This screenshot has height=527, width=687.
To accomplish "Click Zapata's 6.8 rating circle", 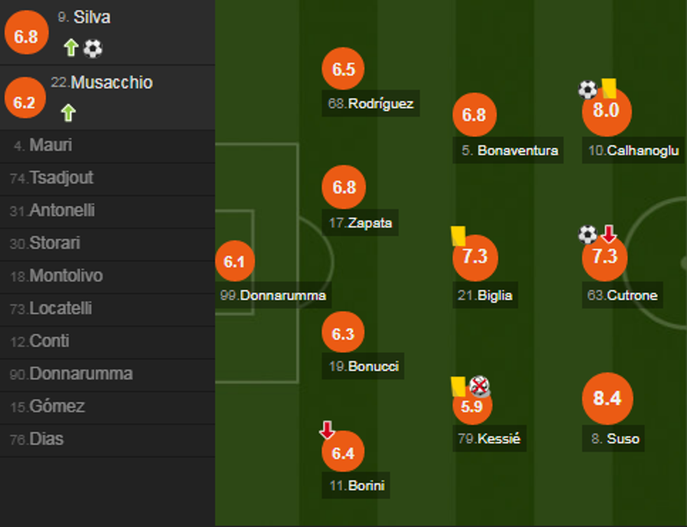I will (x=343, y=188).
